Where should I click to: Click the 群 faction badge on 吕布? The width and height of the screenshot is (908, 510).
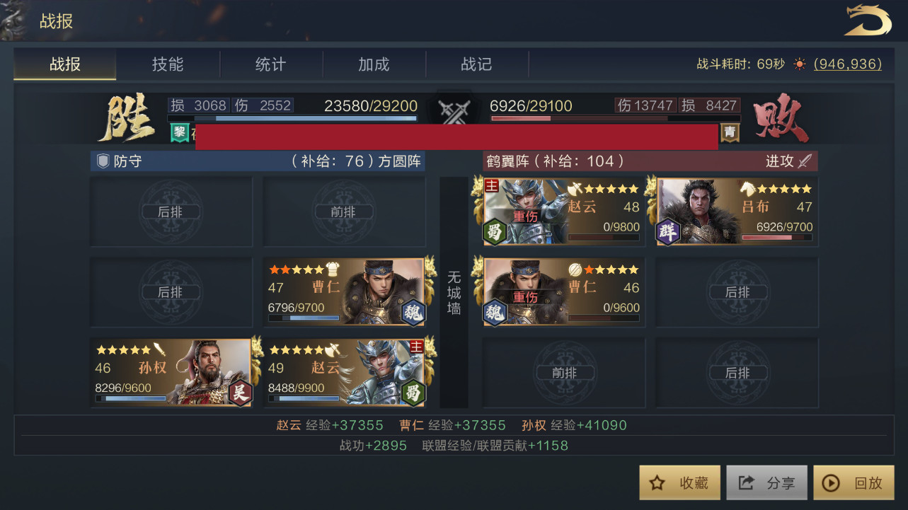pyautogui.click(x=668, y=232)
